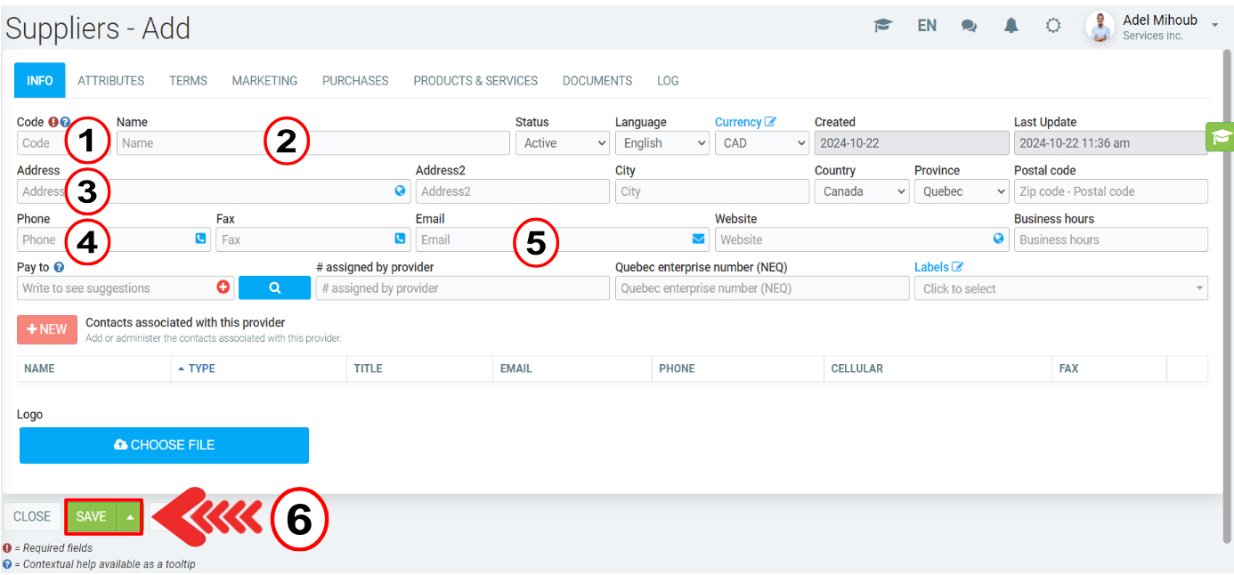The width and height of the screenshot is (1234, 575).
Task: Expand the Language dropdown
Action: [x=662, y=143]
